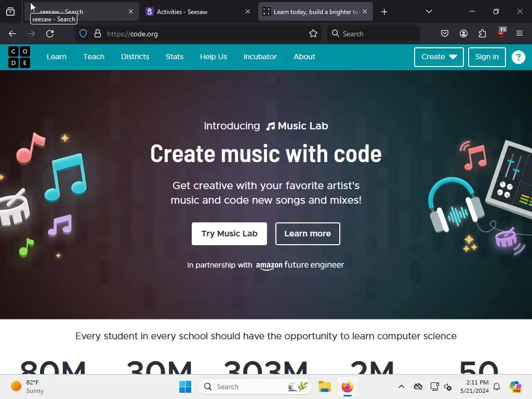Click the muted volume tray icon
The height and width of the screenshot is (399, 532).
tap(448, 387)
